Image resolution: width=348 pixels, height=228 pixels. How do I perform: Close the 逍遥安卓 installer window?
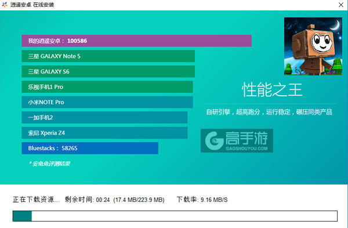(341, 5)
